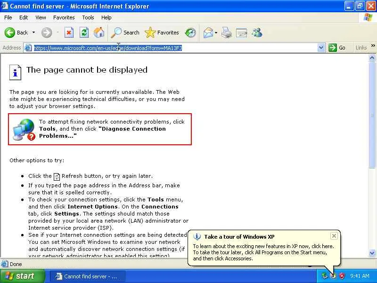Image resolution: width=377 pixels, height=283 pixels.
Task: Click the Links toolbar label
Action: pyautogui.click(x=361, y=48)
